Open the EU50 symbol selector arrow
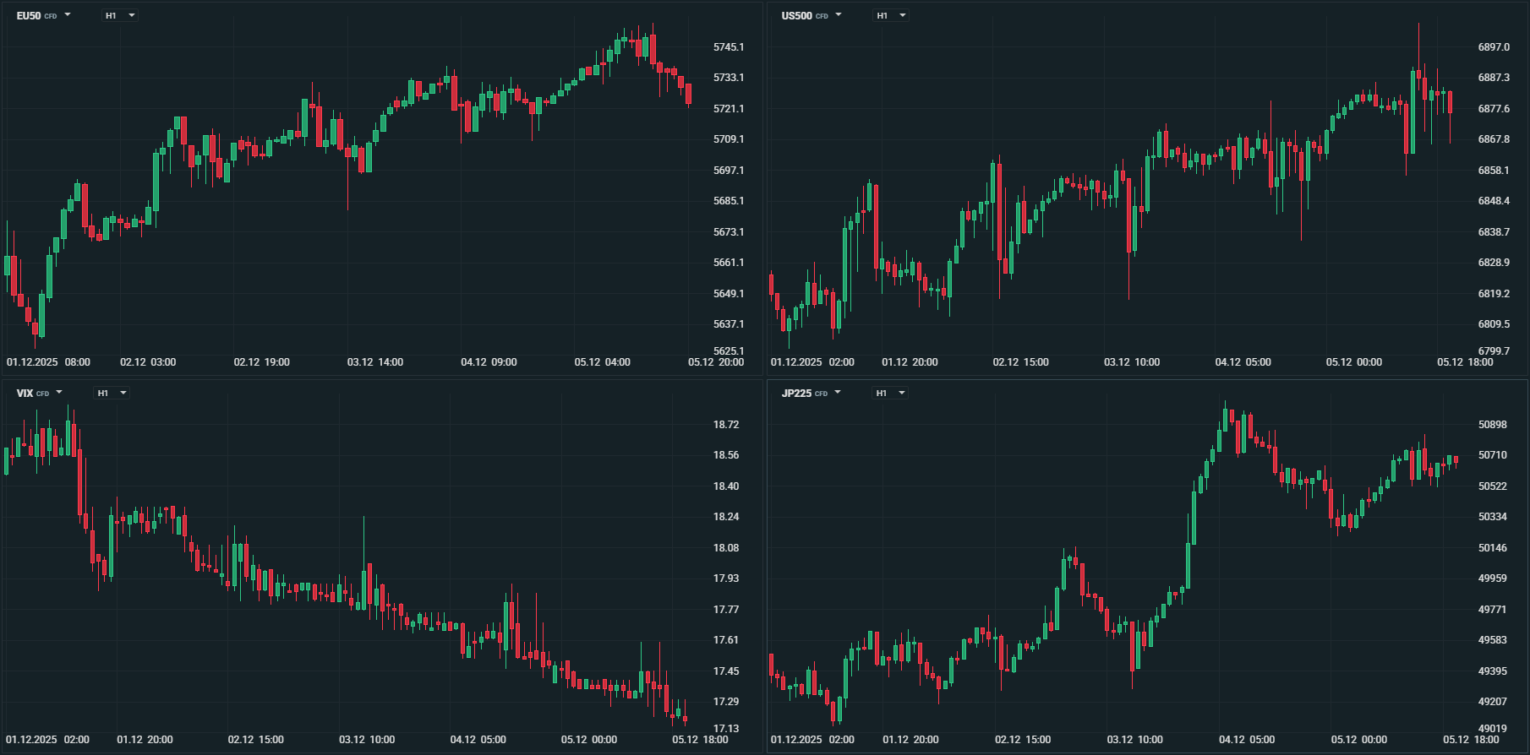 pos(68,15)
